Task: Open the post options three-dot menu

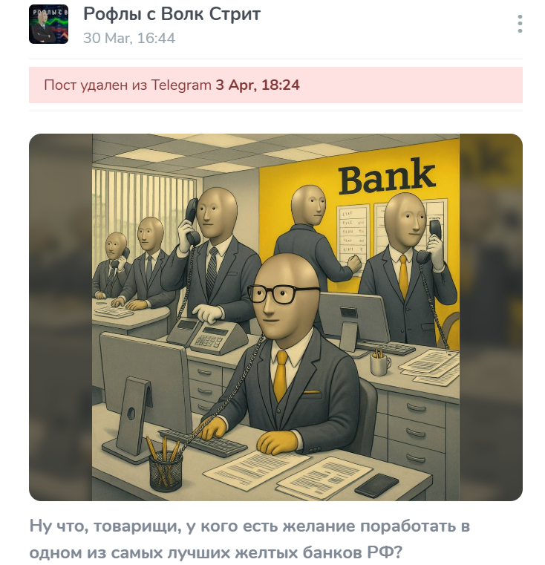Action: [520, 25]
